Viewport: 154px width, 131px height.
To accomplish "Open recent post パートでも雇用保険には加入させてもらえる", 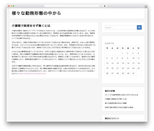I will pyautogui.click(x=121, y=95).
